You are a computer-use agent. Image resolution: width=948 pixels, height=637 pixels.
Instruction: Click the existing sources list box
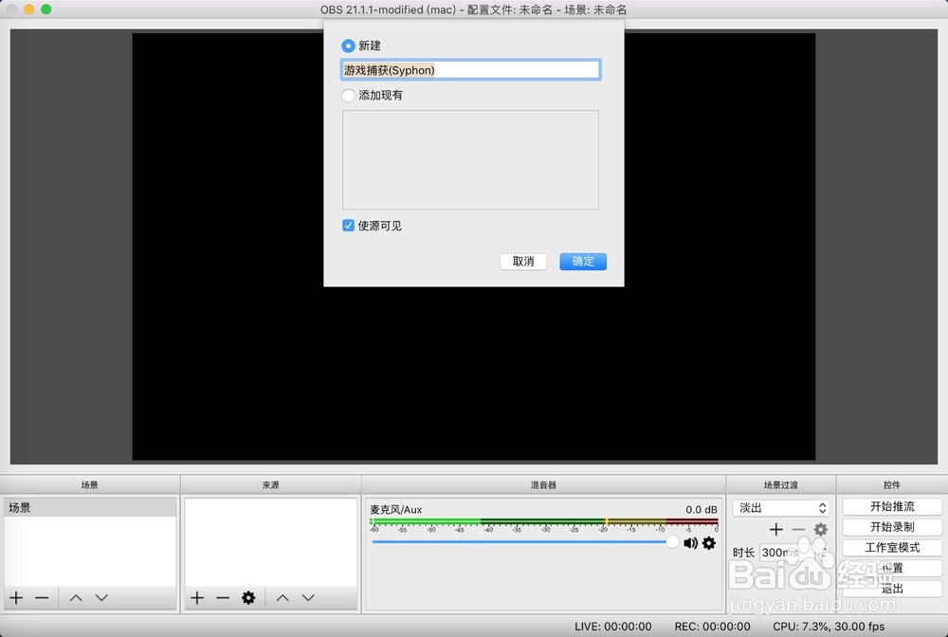pos(470,159)
